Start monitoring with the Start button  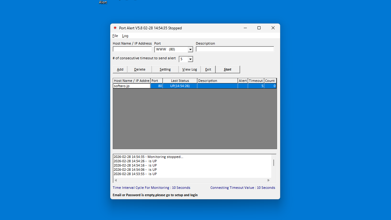click(228, 69)
